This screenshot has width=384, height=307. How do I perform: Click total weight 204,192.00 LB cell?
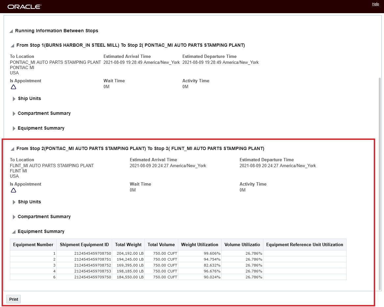[128, 253]
